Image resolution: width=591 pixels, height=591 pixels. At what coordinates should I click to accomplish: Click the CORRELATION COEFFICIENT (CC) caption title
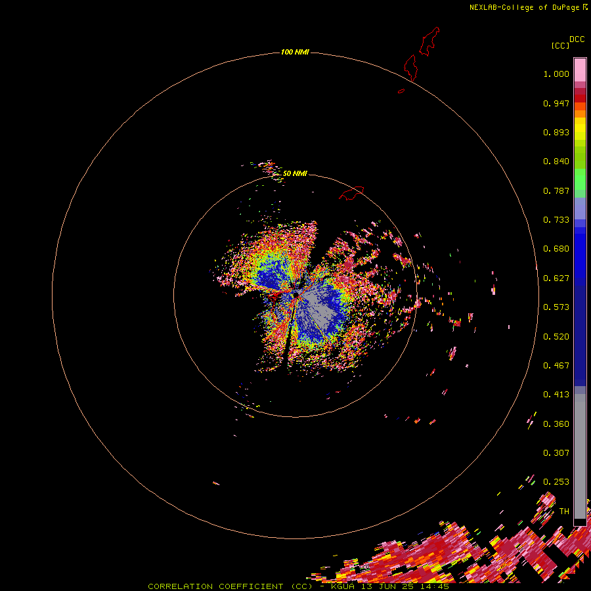(230, 586)
